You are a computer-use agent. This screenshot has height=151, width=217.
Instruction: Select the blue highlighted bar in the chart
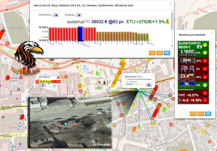coord(81,34)
